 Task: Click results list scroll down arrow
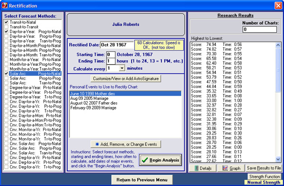[x=278, y=159]
